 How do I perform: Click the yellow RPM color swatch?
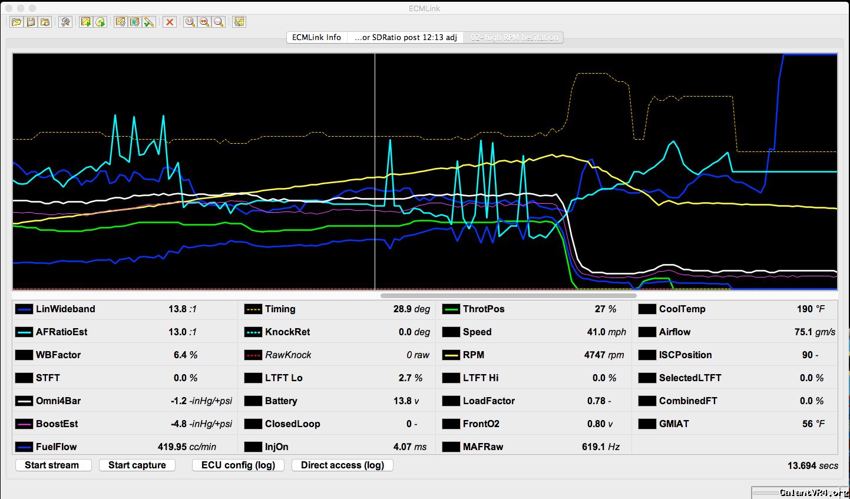[x=451, y=355]
